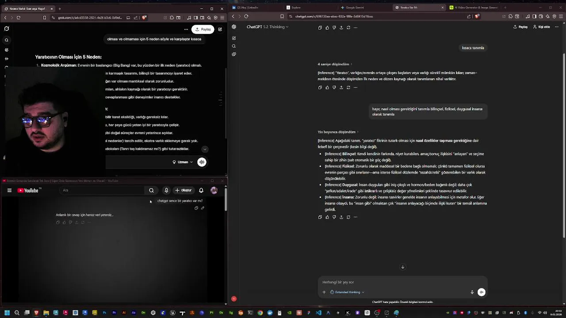
Task: Open the Grok browser window's hamburger menu
Action: [x=222, y=17]
